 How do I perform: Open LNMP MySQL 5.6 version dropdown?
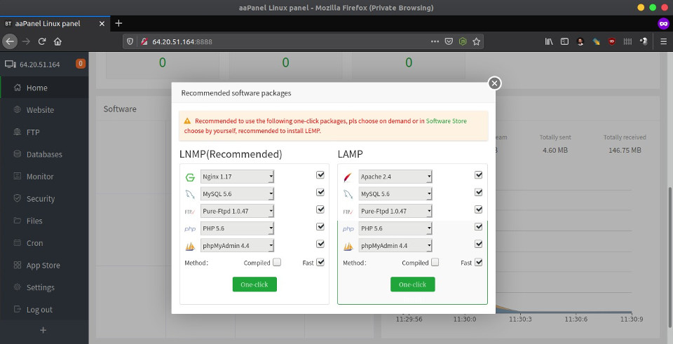coord(237,194)
